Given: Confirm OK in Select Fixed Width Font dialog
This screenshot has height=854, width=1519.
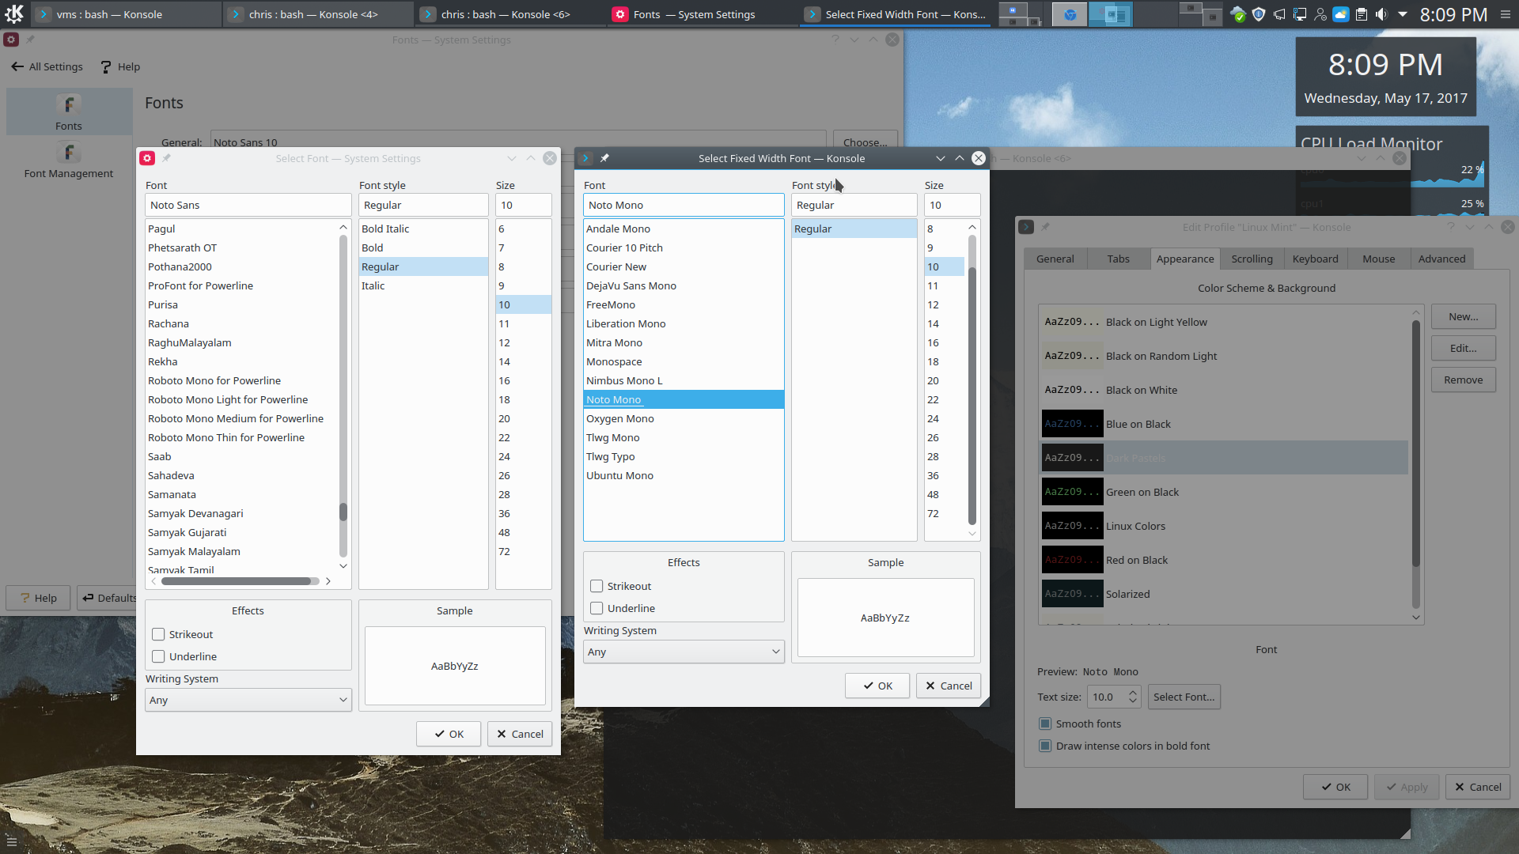Looking at the screenshot, I should point(877,686).
